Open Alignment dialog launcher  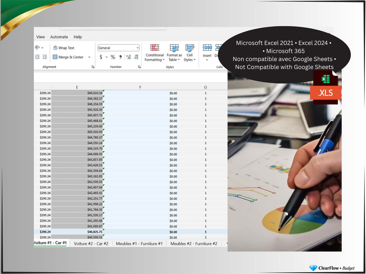click(93, 67)
